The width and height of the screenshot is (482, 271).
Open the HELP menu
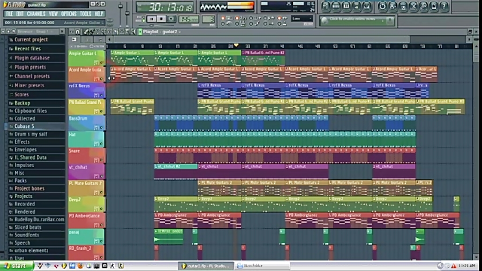[x=99, y=14]
